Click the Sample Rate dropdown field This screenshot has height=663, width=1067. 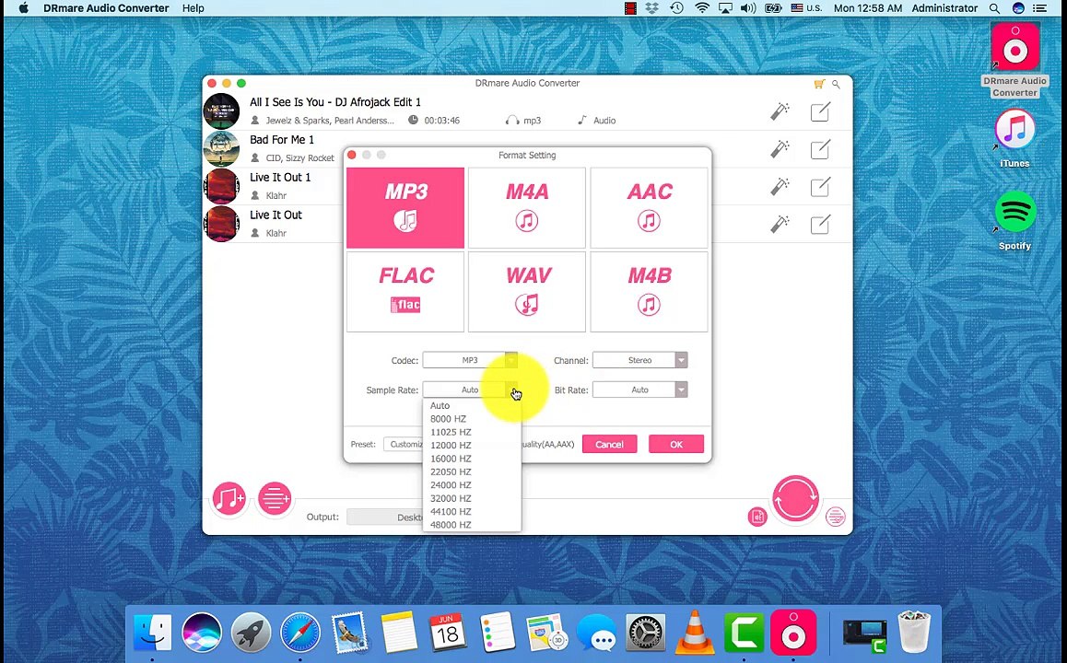[470, 390]
